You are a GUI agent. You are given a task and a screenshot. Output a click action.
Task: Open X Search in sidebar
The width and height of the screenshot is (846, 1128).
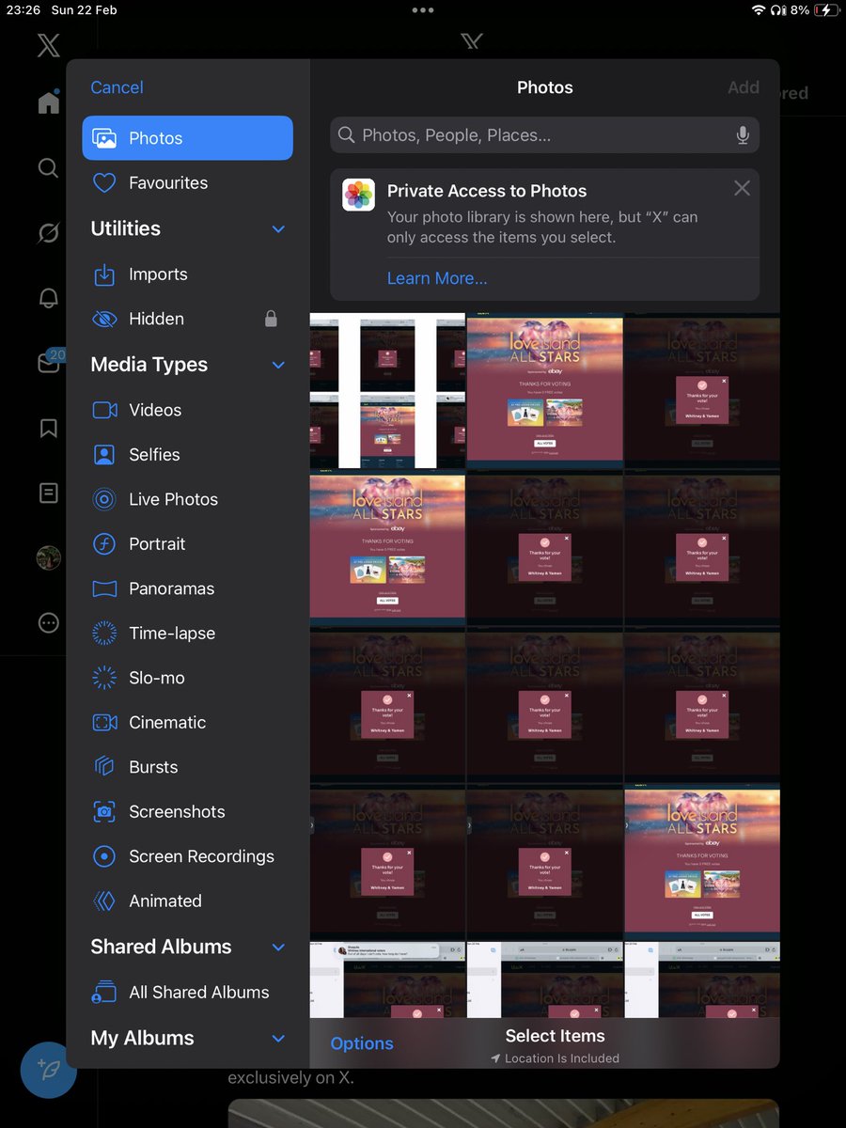tap(49, 168)
